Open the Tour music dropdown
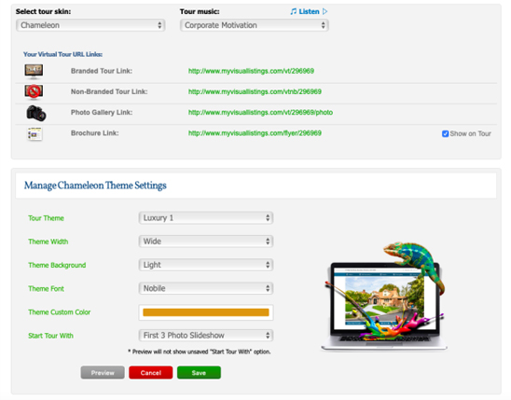 pyautogui.click(x=255, y=25)
